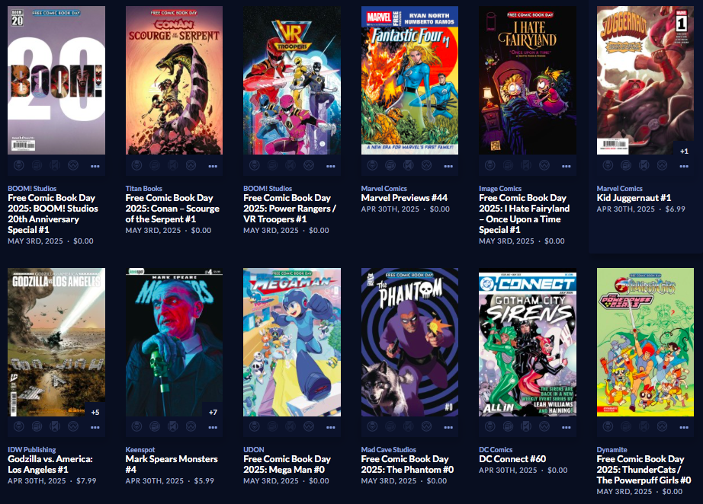This screenshot has width=703, height=504.
Task: Open the Mad Cave Studios publisher link
Action: click(388, 449)
